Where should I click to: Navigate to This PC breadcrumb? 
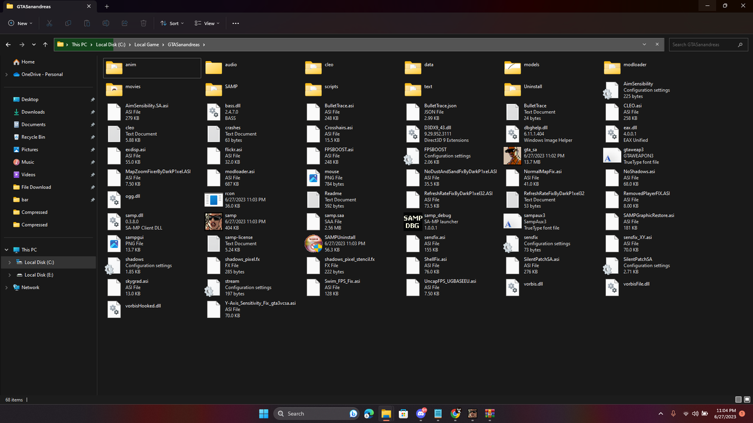pyautogui.click(x=79, y=45)
